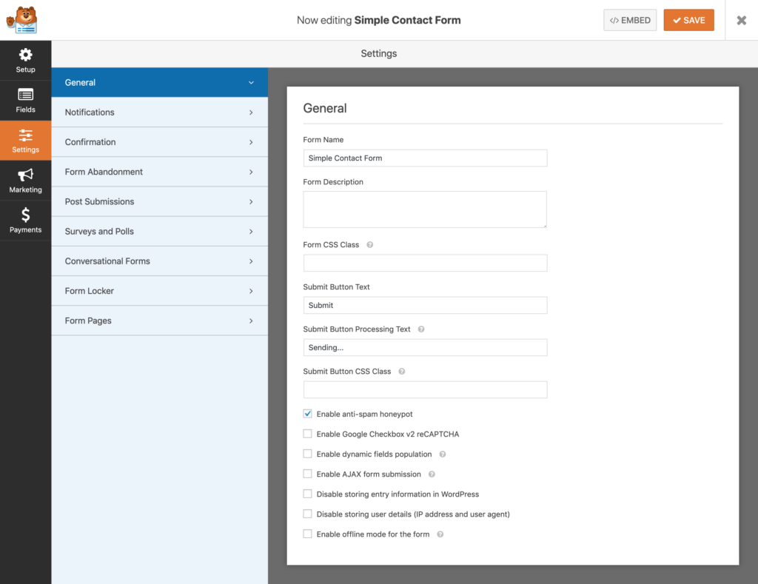Screen dimensions: 758x584
Task: Click the WPForms logo
Action: 22,19
